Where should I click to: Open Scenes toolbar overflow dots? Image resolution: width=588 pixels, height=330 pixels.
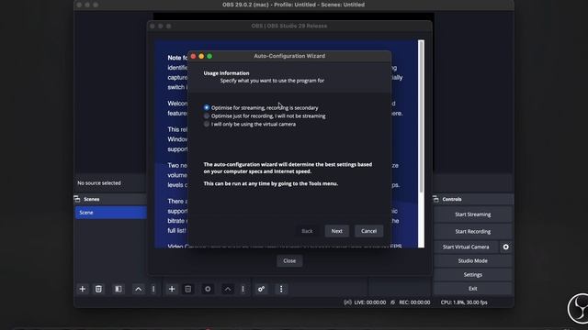point(153,289)
